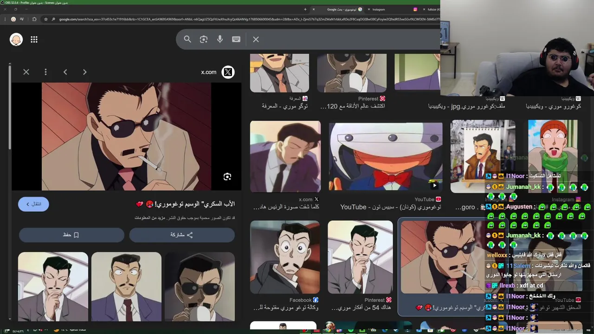Open the on-screen keyboard input tool
This screenshot has width=594, height=334.
236,39
